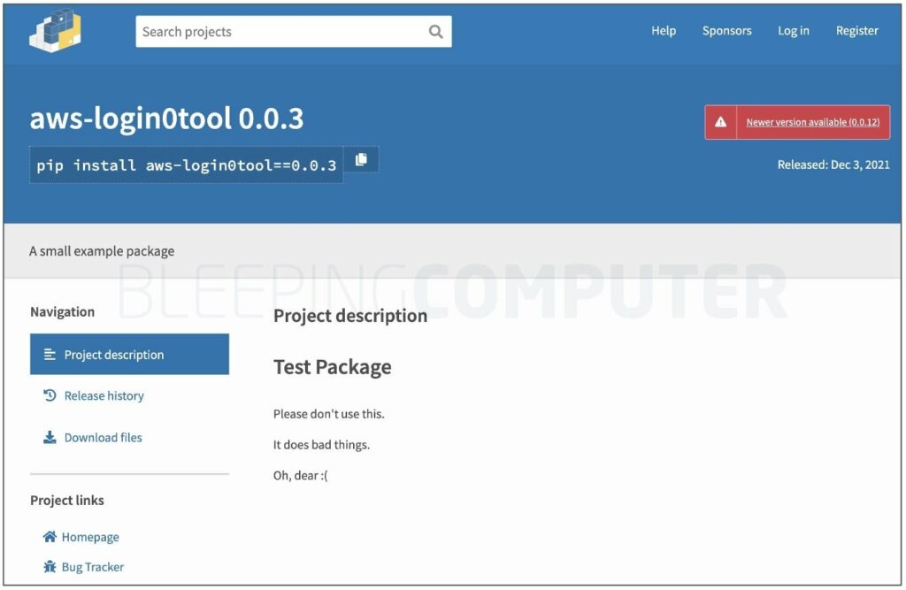Go to Log in

pyautogui.click(x=793, y=31)
